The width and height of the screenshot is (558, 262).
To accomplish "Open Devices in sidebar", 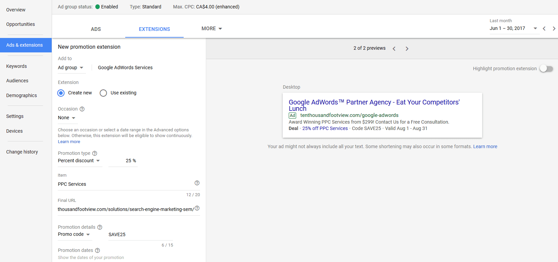I will coord(14,131).
